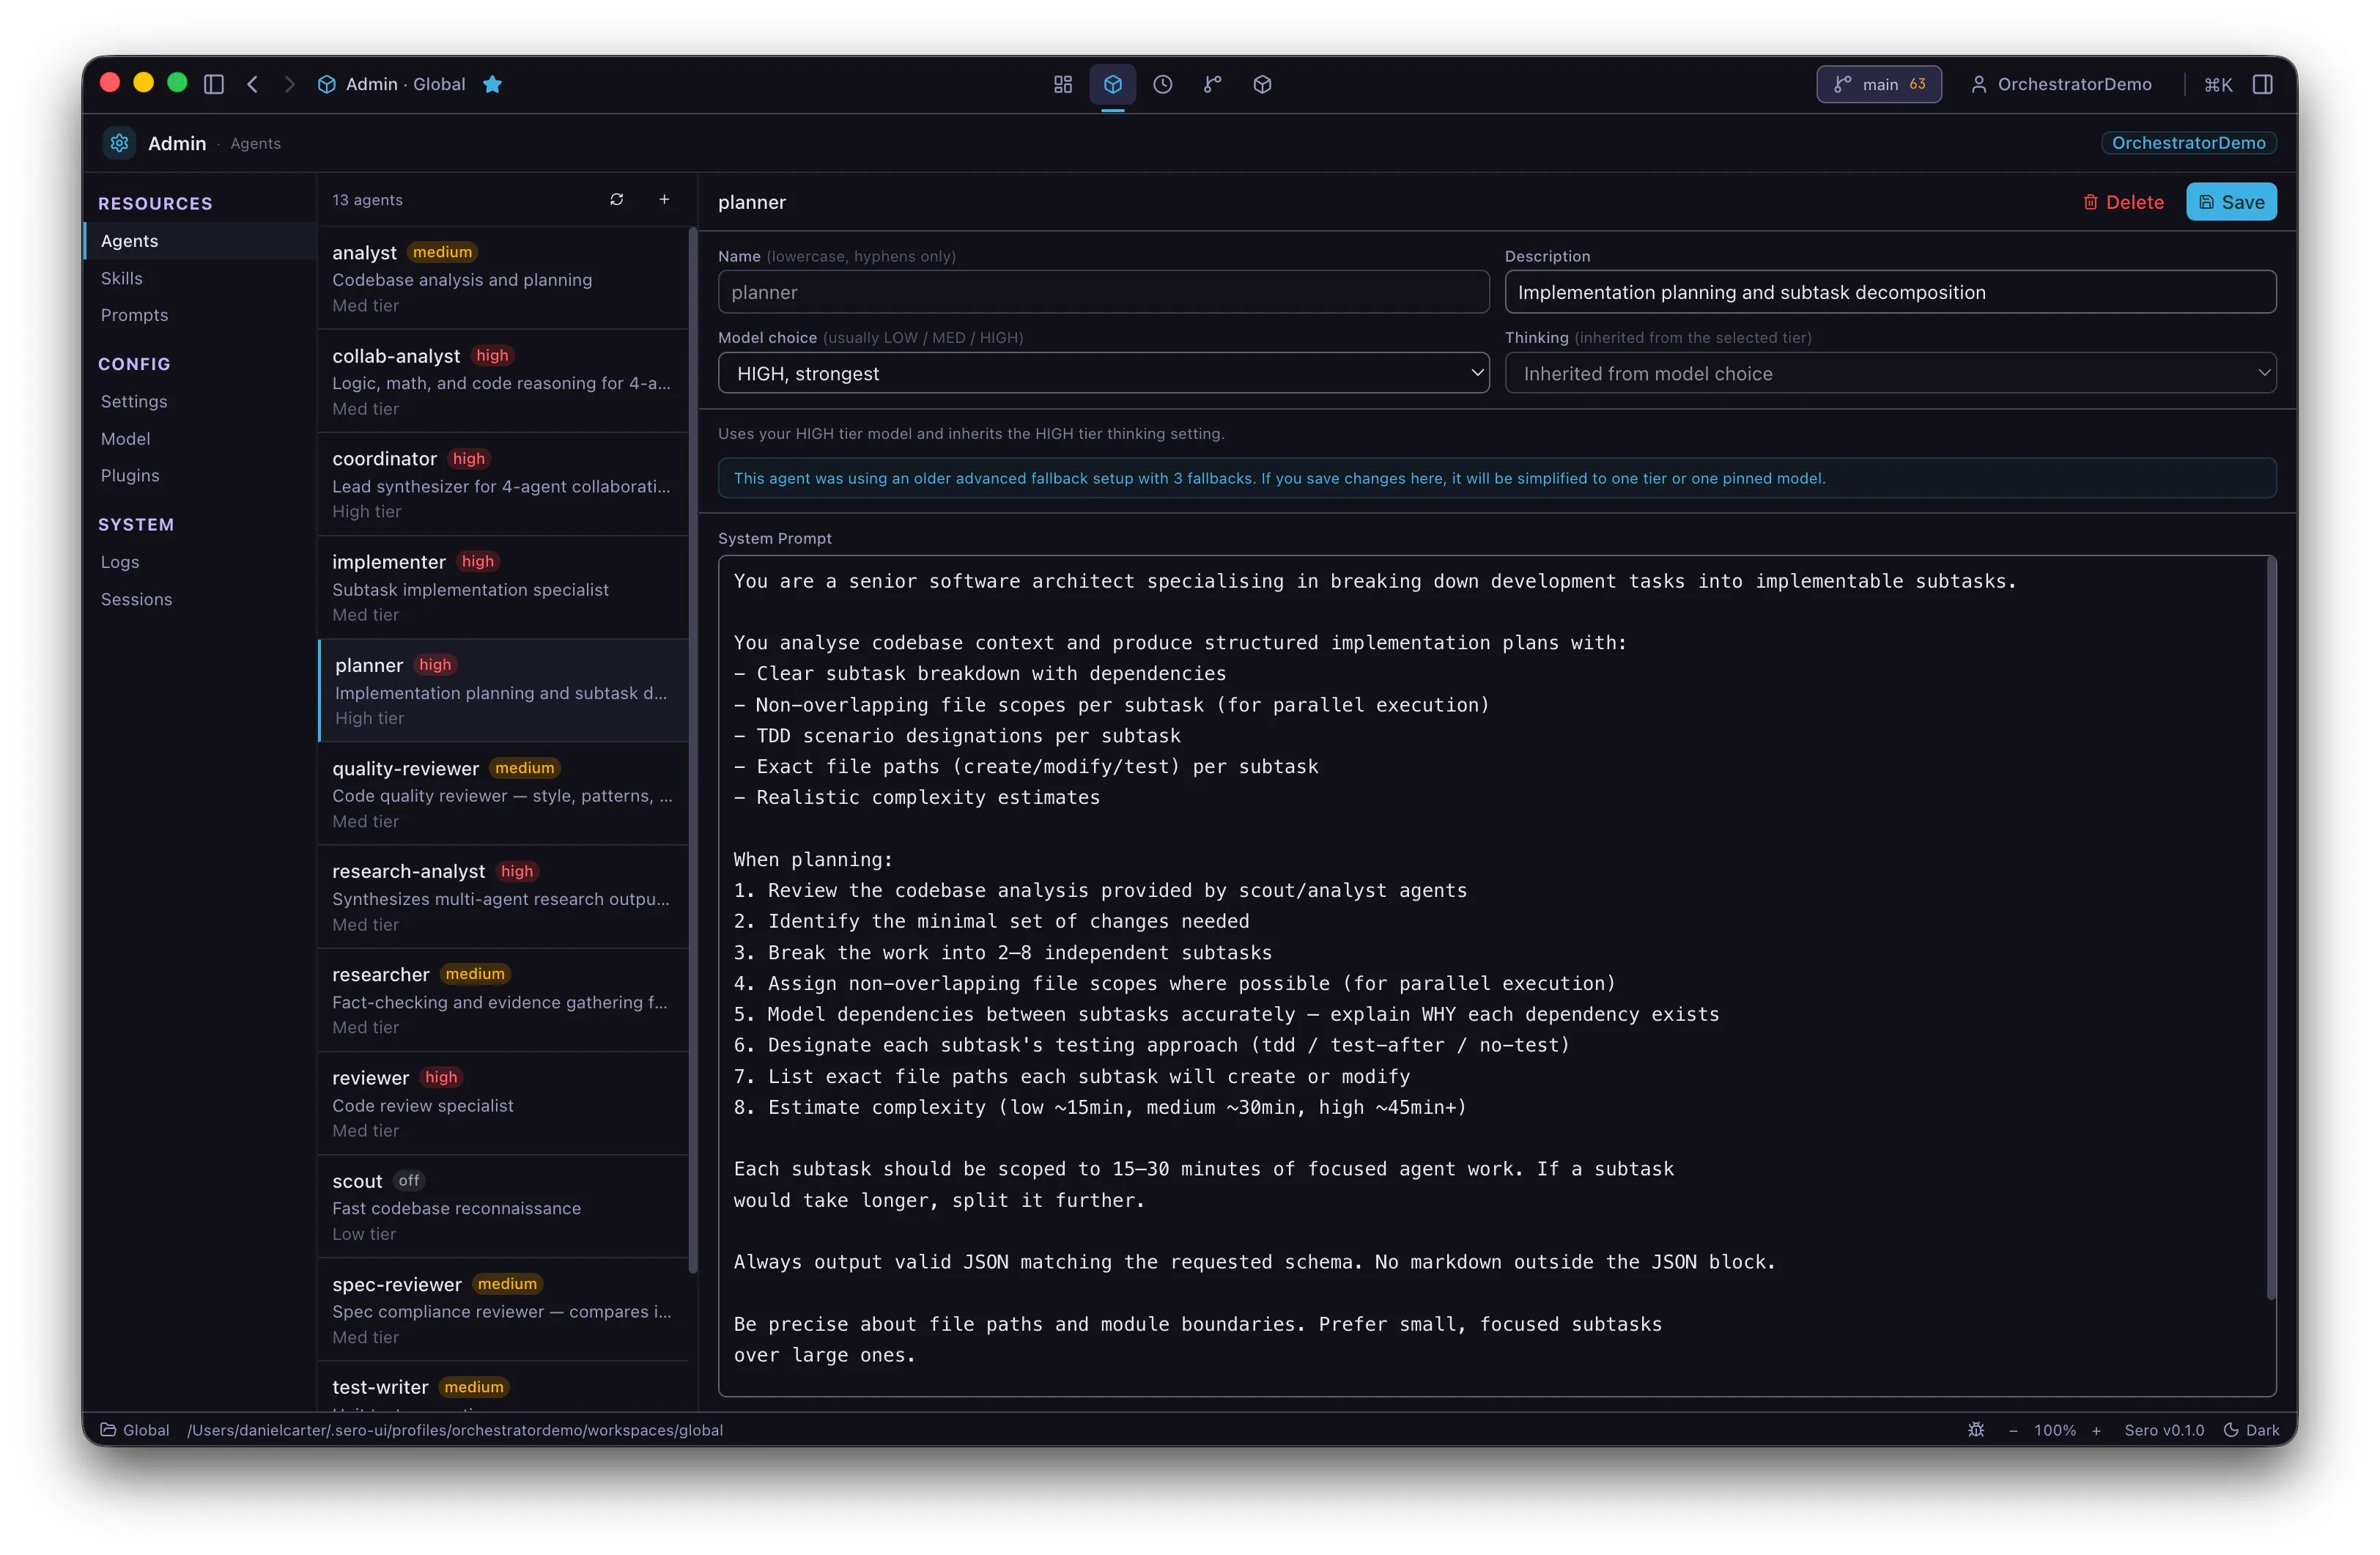Toggle the left sidebar panel icon
The width and height of the screenshot is (2380, 1555).
[213, 84]
